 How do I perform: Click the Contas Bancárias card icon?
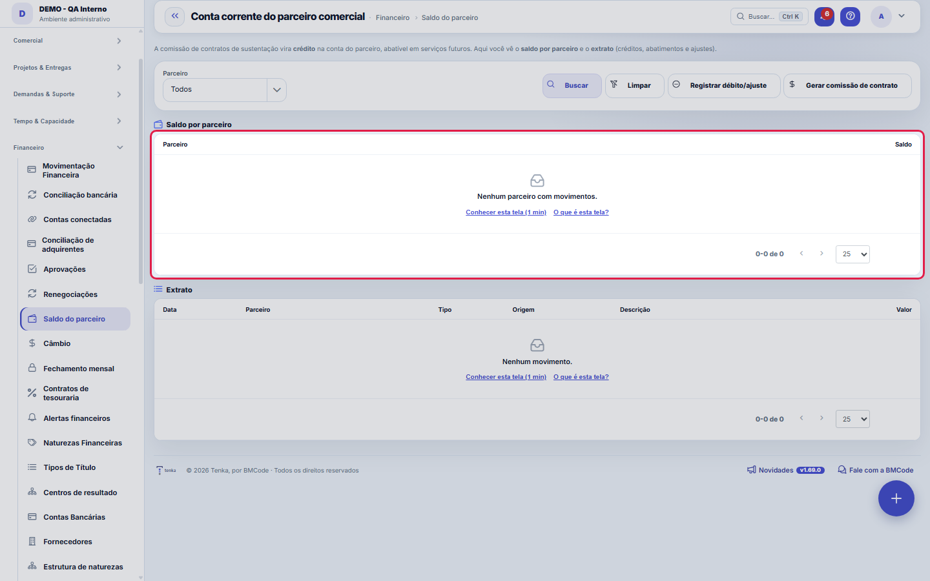[x=32, y=517]
